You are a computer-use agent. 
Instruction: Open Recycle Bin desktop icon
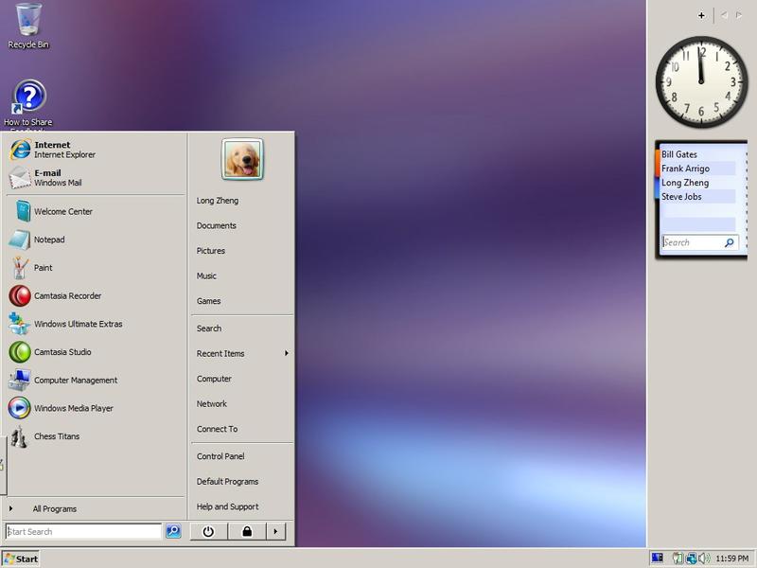pos(28,19)
